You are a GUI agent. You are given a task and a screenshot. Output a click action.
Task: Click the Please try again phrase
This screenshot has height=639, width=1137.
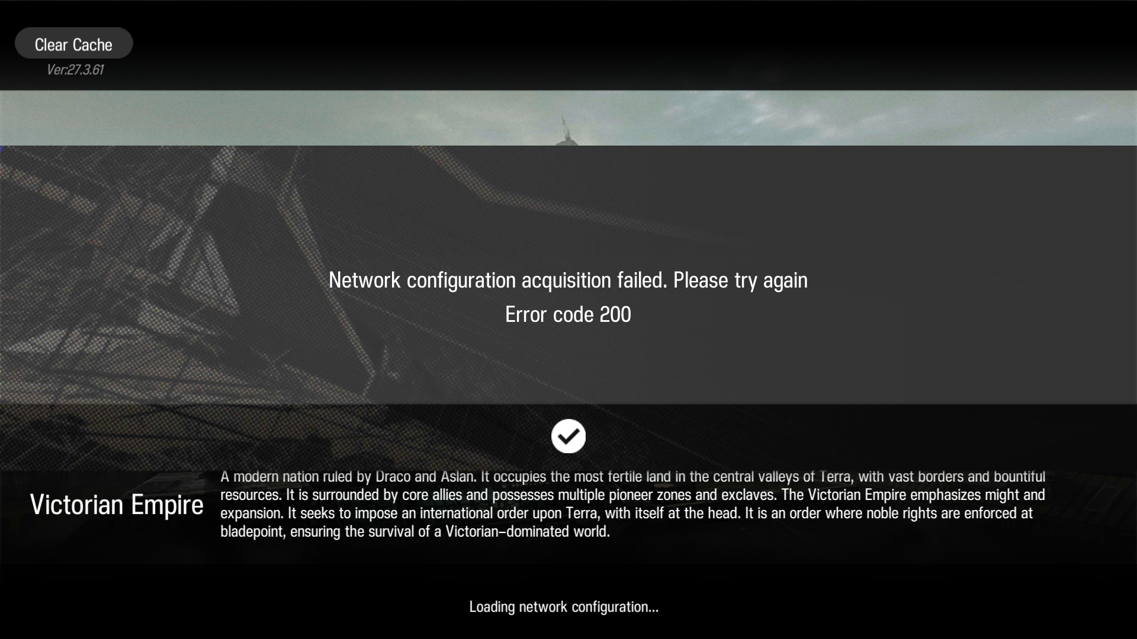[740, 280]
